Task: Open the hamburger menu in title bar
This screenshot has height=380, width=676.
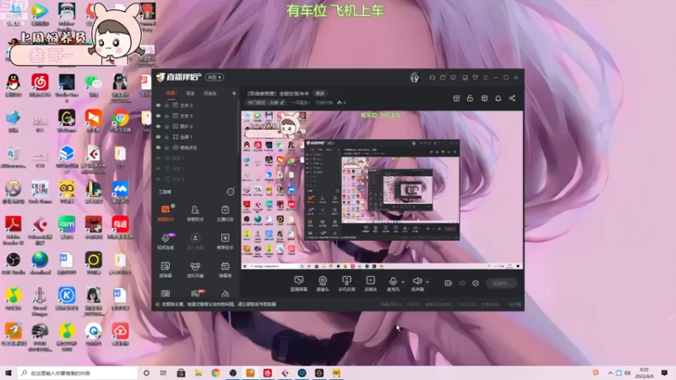Action: [x=485, y=78]
